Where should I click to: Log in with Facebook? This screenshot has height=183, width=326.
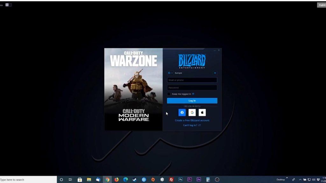pos(182,112)
